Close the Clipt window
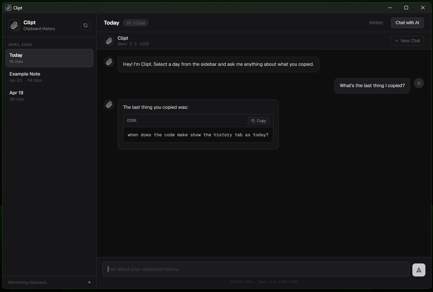Viewport: 433px width, 292px height. pyautogui.click(x=423, y=8)
